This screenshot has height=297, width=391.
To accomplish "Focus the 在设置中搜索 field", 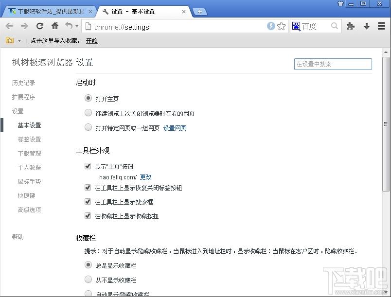I will [333, 64].
